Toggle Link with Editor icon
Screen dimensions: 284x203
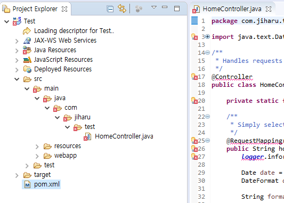(122, 9)
